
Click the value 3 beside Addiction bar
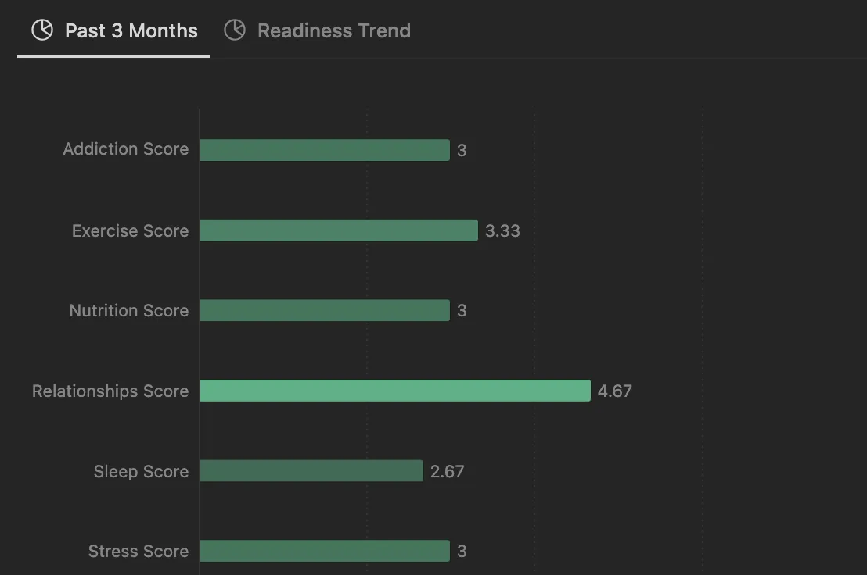click(462, 150)
